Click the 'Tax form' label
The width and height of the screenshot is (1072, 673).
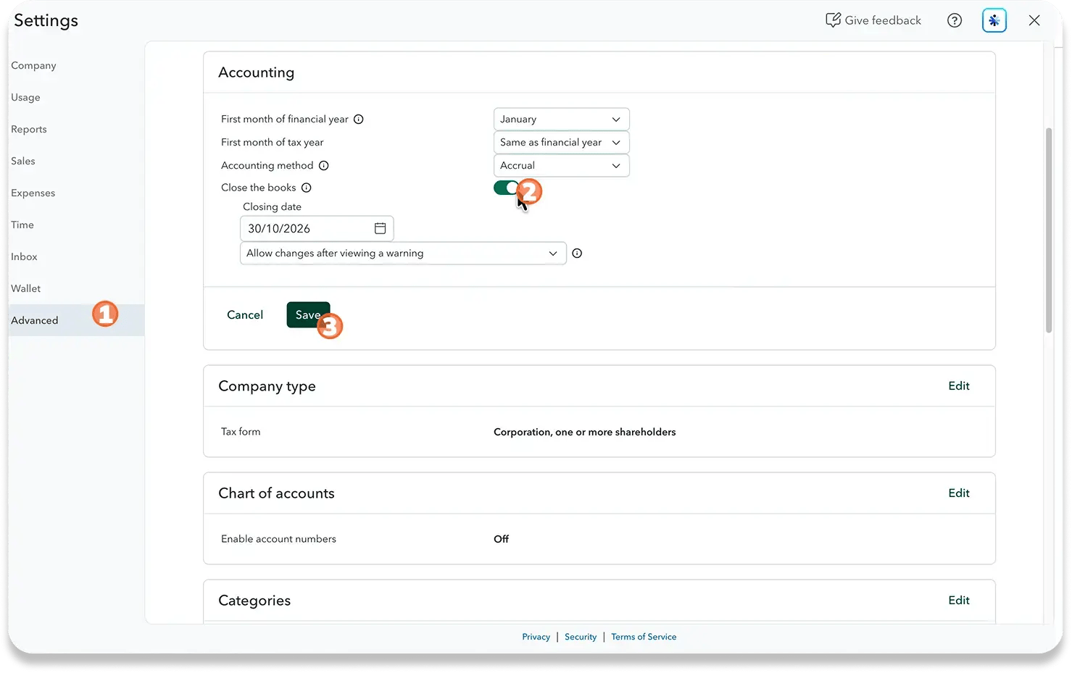[241, 432]
